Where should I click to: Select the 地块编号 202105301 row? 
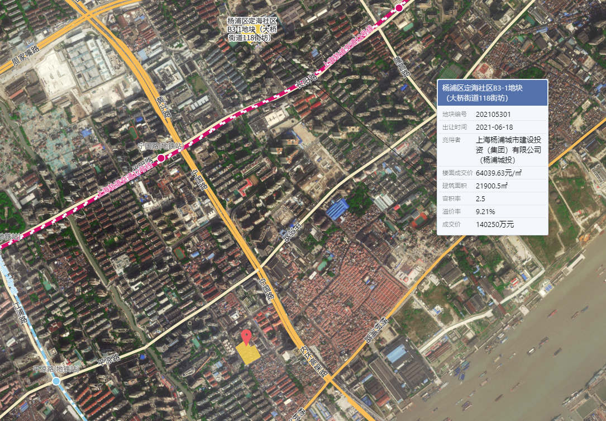coord(492,114)
